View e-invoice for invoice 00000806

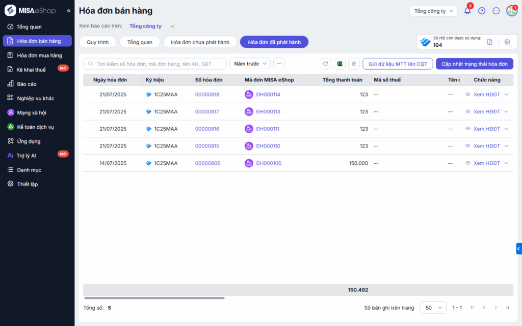click(486, 163)
